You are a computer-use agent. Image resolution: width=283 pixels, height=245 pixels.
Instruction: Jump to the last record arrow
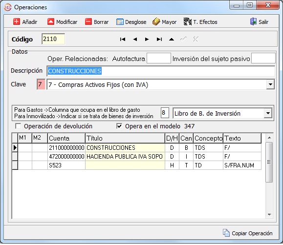click(x=159, y=39)
